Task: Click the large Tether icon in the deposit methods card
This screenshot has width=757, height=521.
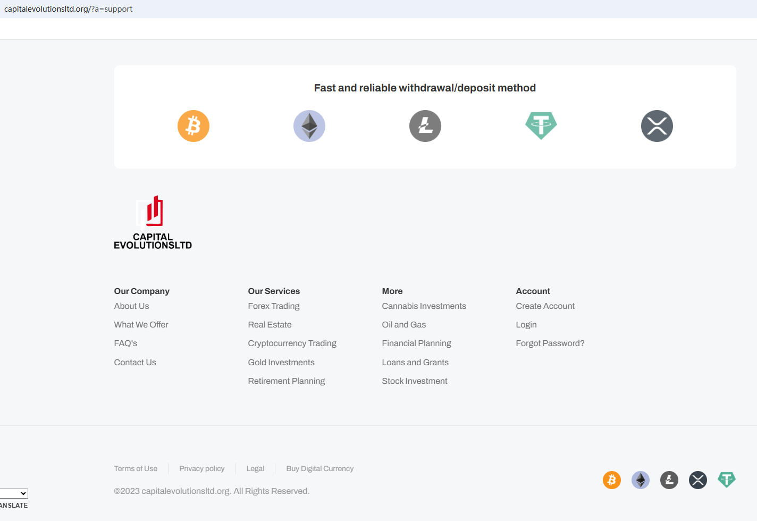Action: click(x=541, y=126)
